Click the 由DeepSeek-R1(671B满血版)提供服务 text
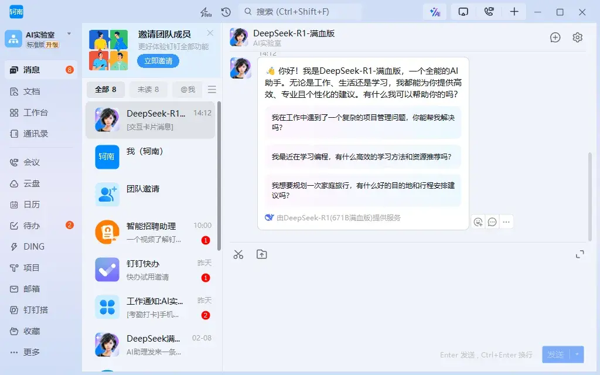600x375 pixels. pos(338,218)
